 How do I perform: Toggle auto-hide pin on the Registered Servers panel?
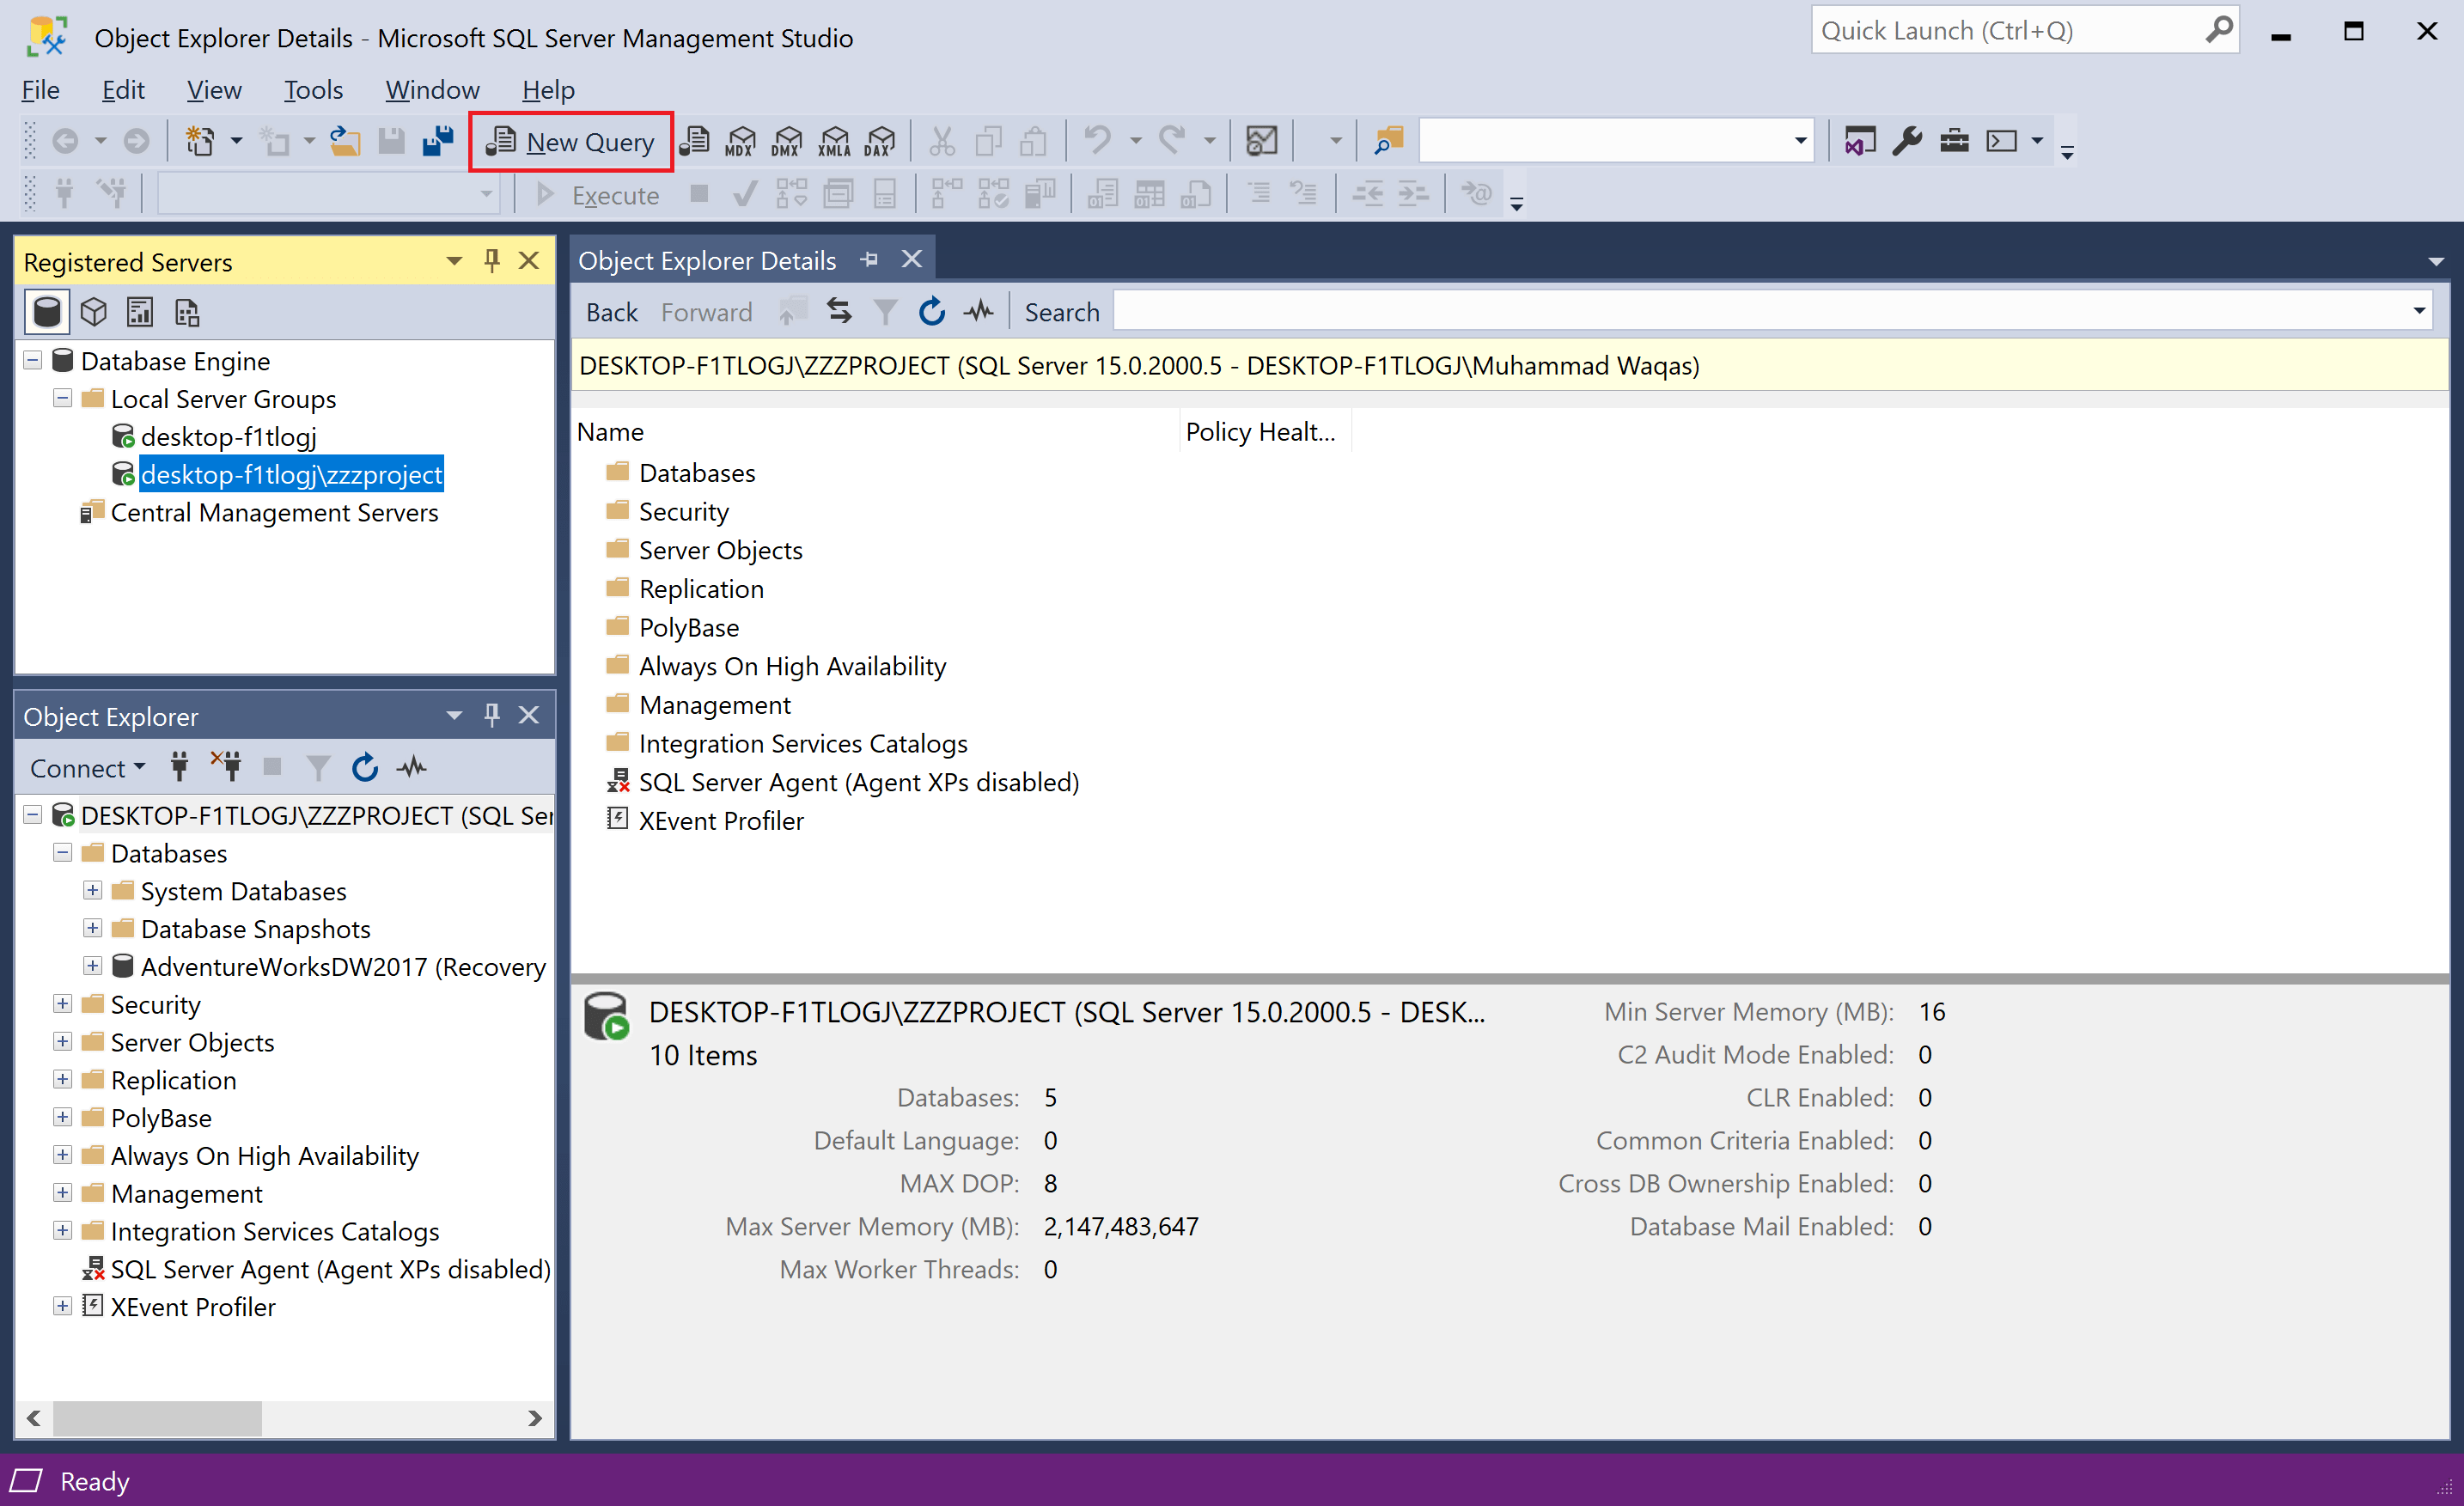point(491,260)
